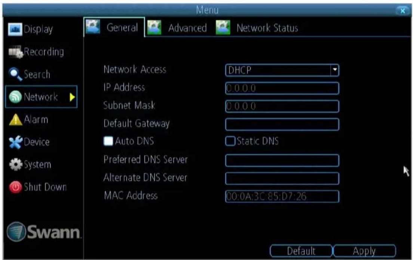Viewport: 413px width, 260px height.
Task: Open the Display menu item
Action: coord(31,29)
